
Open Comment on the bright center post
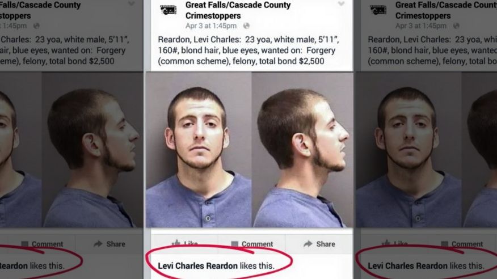252,244
